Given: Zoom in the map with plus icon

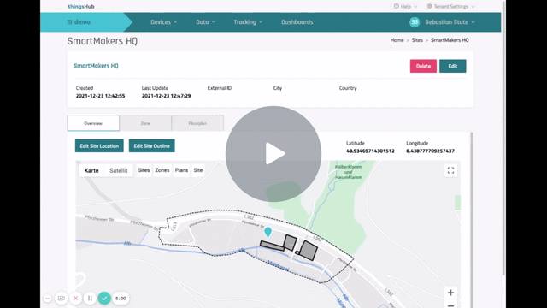Looking at the screenshot, I should 450,293.
